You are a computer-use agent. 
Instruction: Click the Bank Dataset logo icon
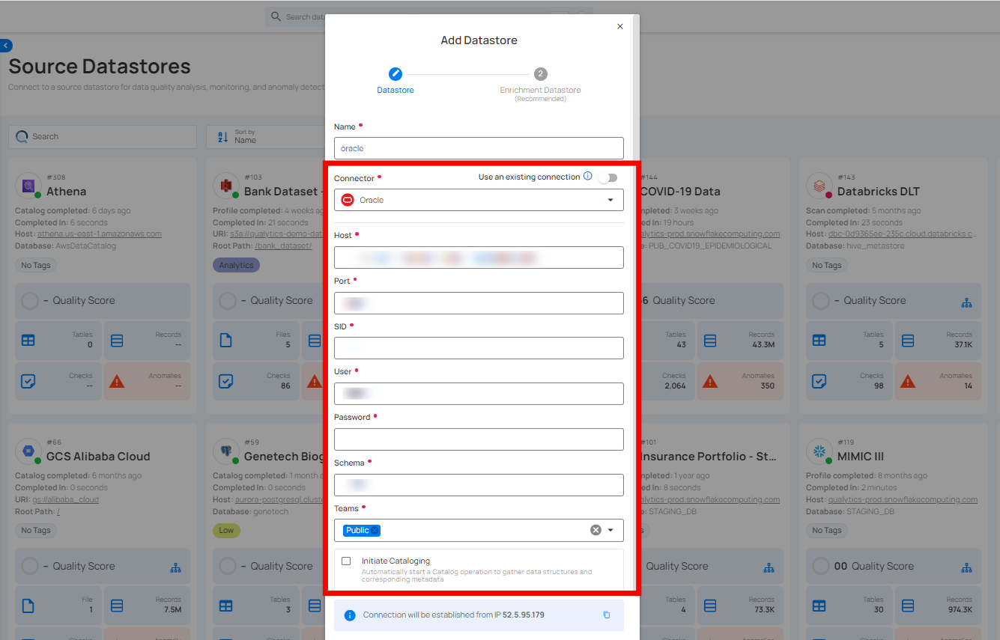(x=226, y=186)
